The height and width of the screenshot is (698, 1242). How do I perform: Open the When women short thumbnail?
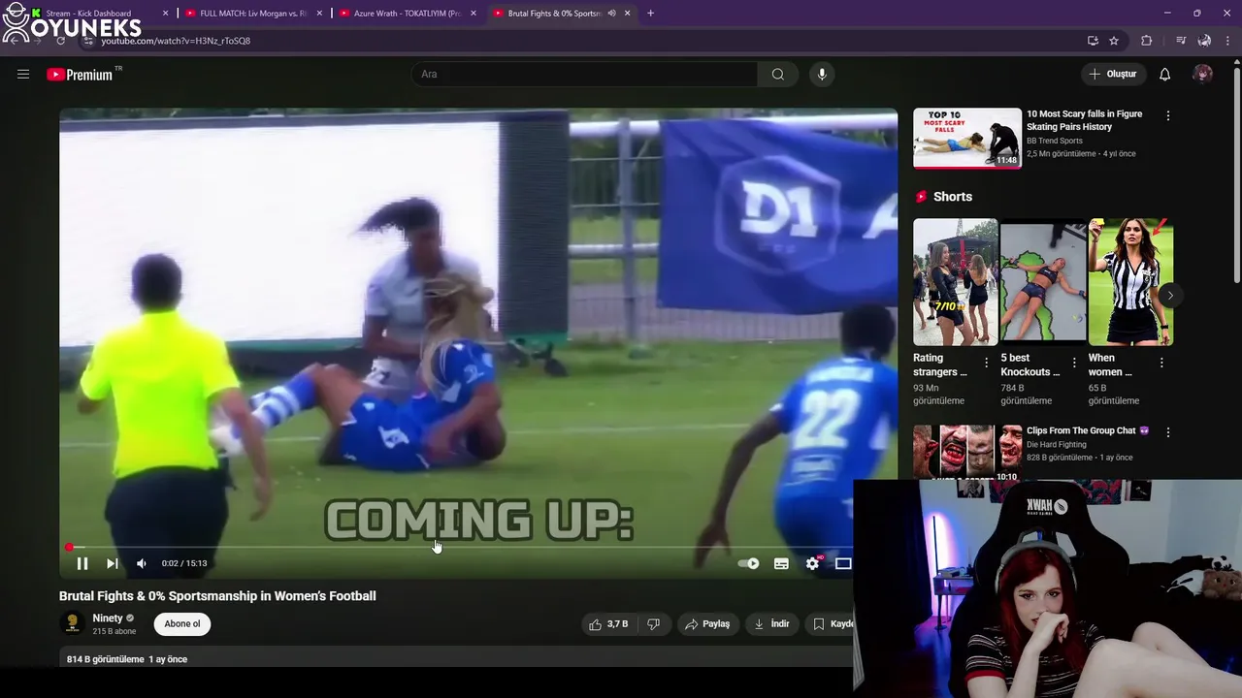point(1130,282)
